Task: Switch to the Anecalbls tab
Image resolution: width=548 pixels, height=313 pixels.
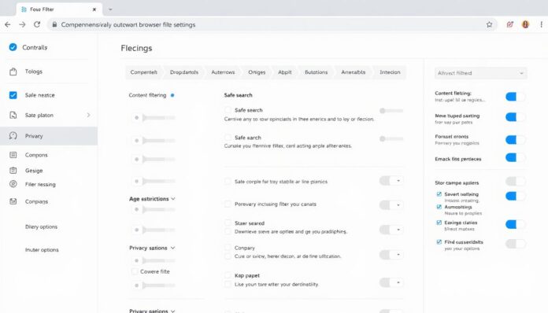Action: tap(354, 72)
